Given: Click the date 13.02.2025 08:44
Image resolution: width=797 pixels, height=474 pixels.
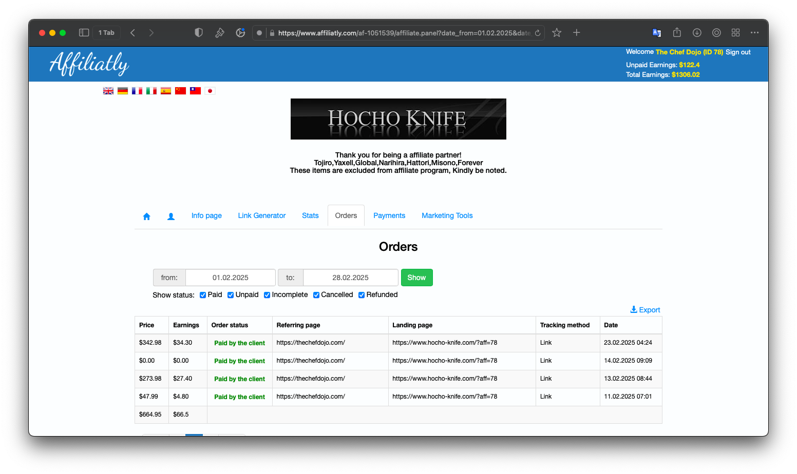Looking at the screenshot, I should 628,379.
